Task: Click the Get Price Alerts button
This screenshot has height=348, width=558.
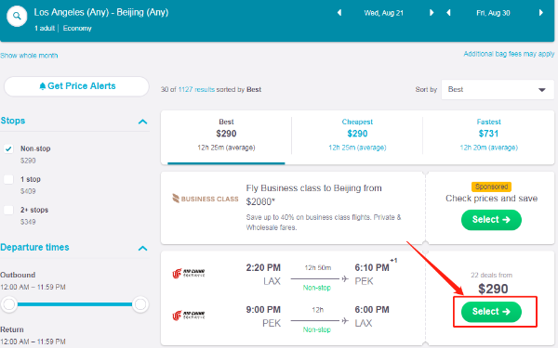Action: click(76, 86)
